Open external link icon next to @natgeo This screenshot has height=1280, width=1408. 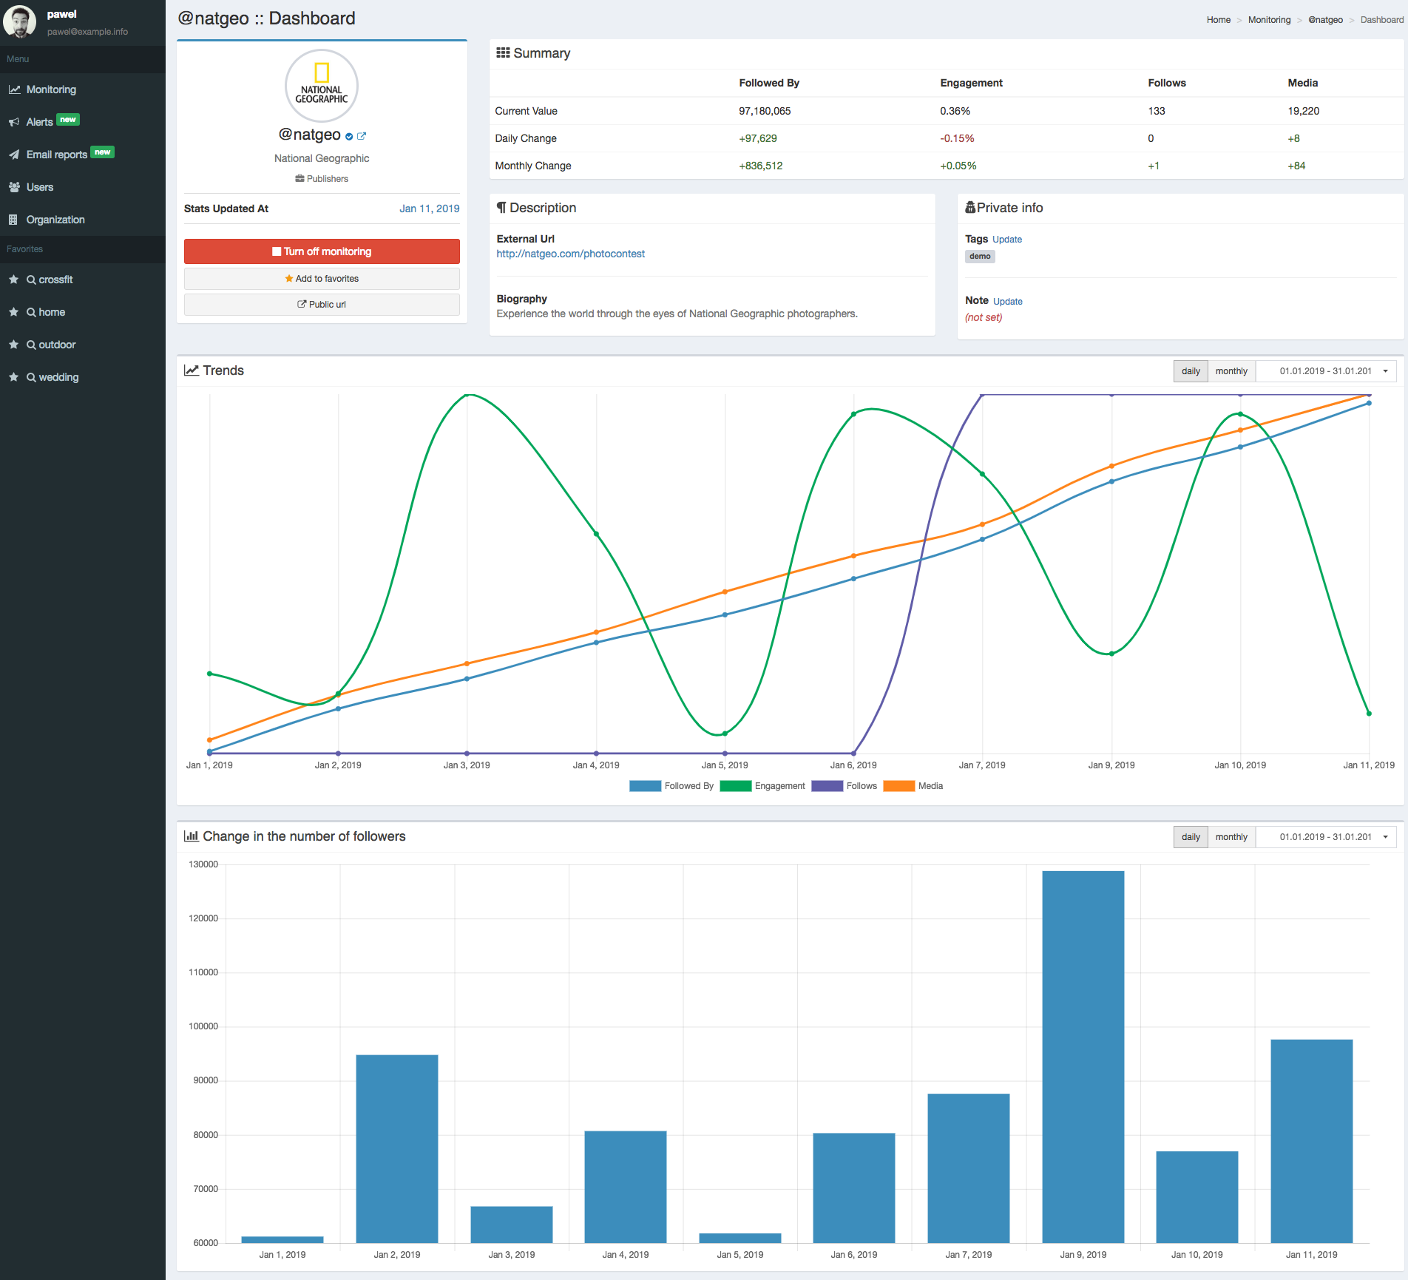click(362, 136)
